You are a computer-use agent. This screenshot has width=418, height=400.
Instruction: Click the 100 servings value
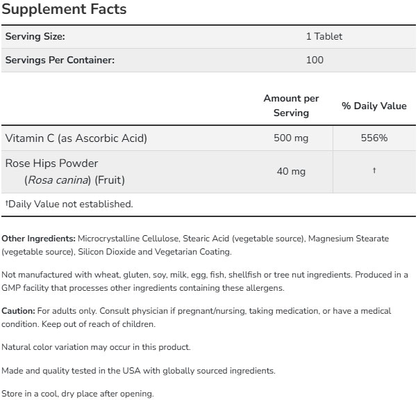click(x=315, y=60)
